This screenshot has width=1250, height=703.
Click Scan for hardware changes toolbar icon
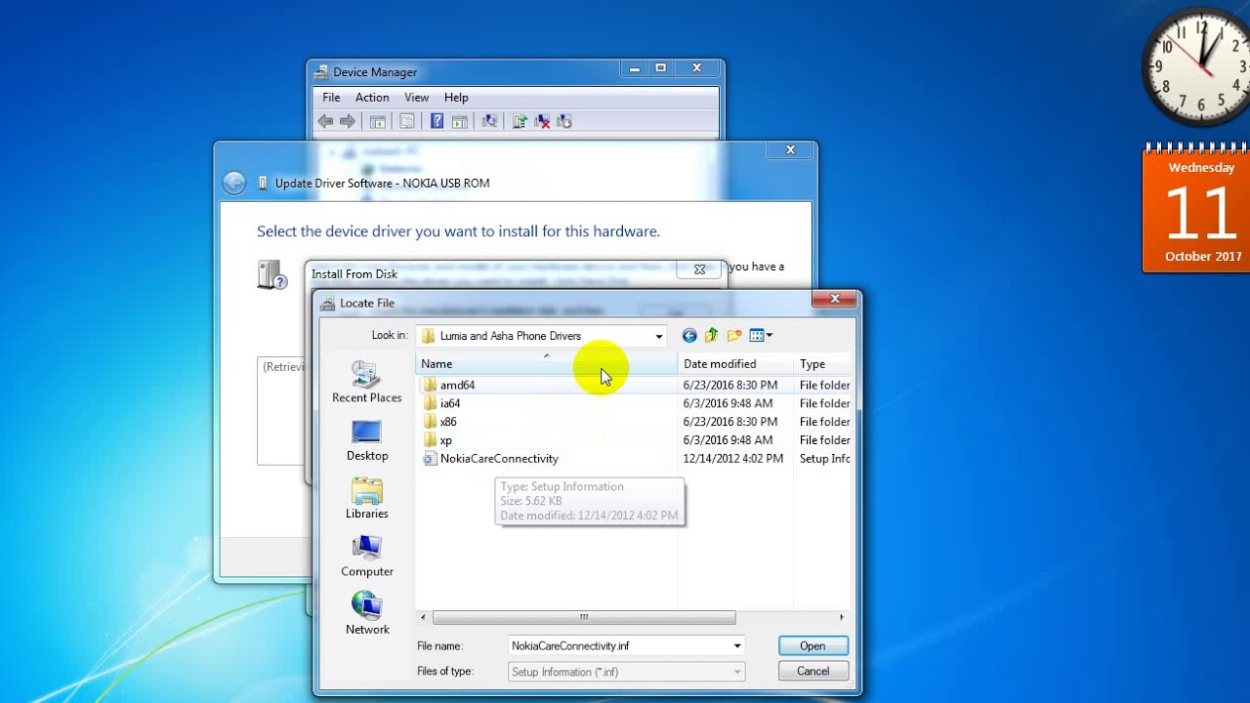(x=489, y=121)
